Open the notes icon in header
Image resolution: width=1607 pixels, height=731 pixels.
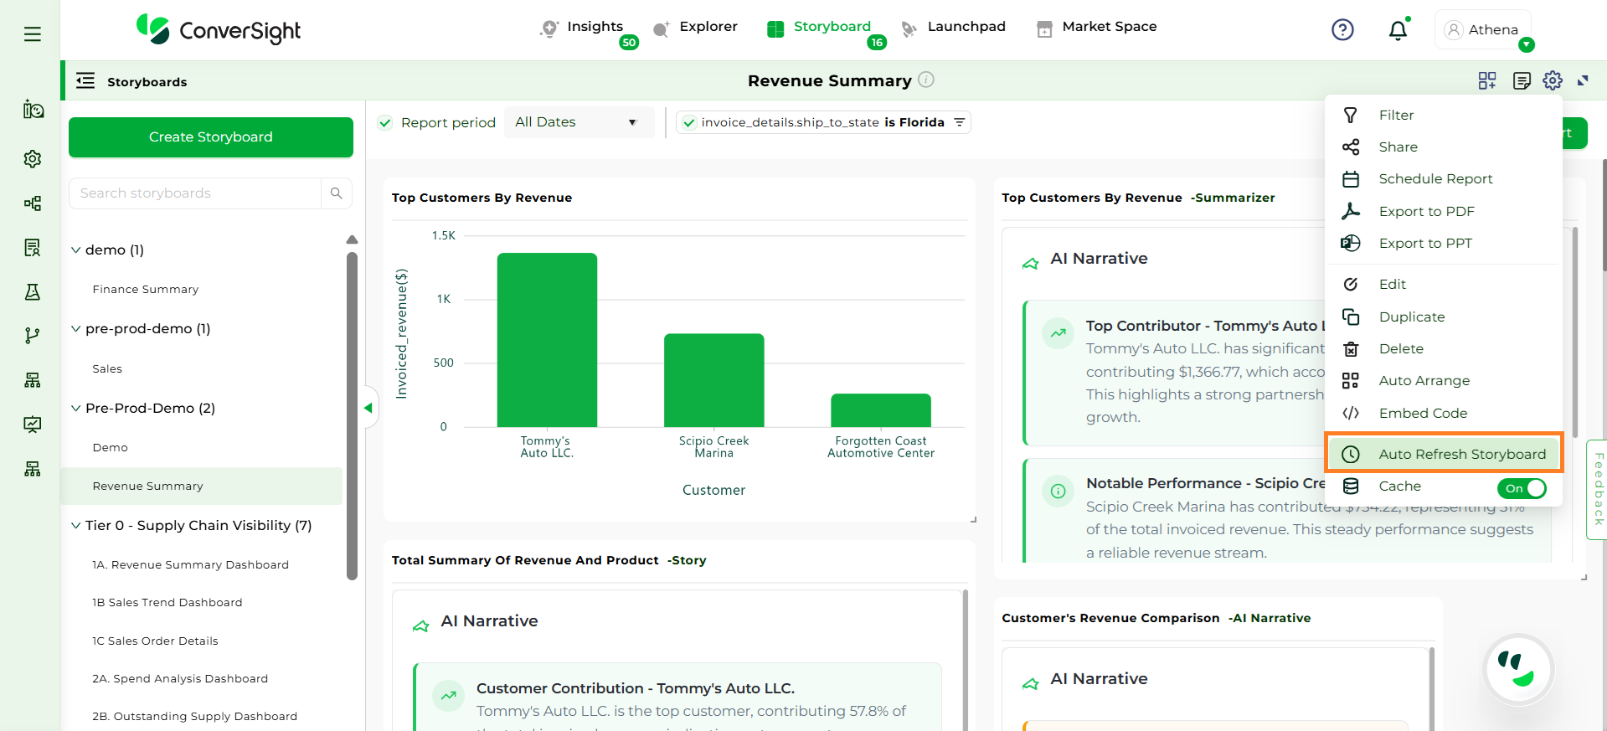[1522, 80]
